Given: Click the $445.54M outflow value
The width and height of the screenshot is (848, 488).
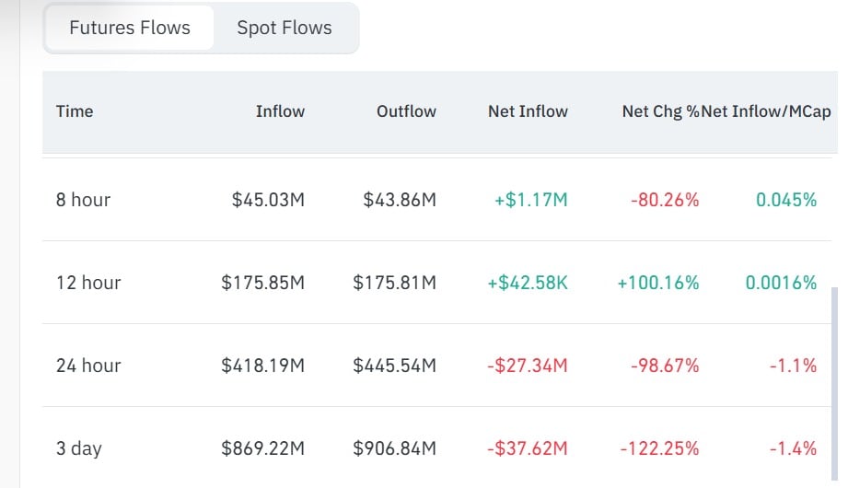Looking at the screenshot, I should click(394, 366).
